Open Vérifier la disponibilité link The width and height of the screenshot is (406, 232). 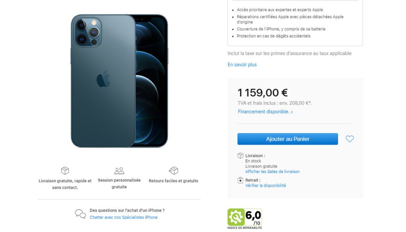click(266, 186)
